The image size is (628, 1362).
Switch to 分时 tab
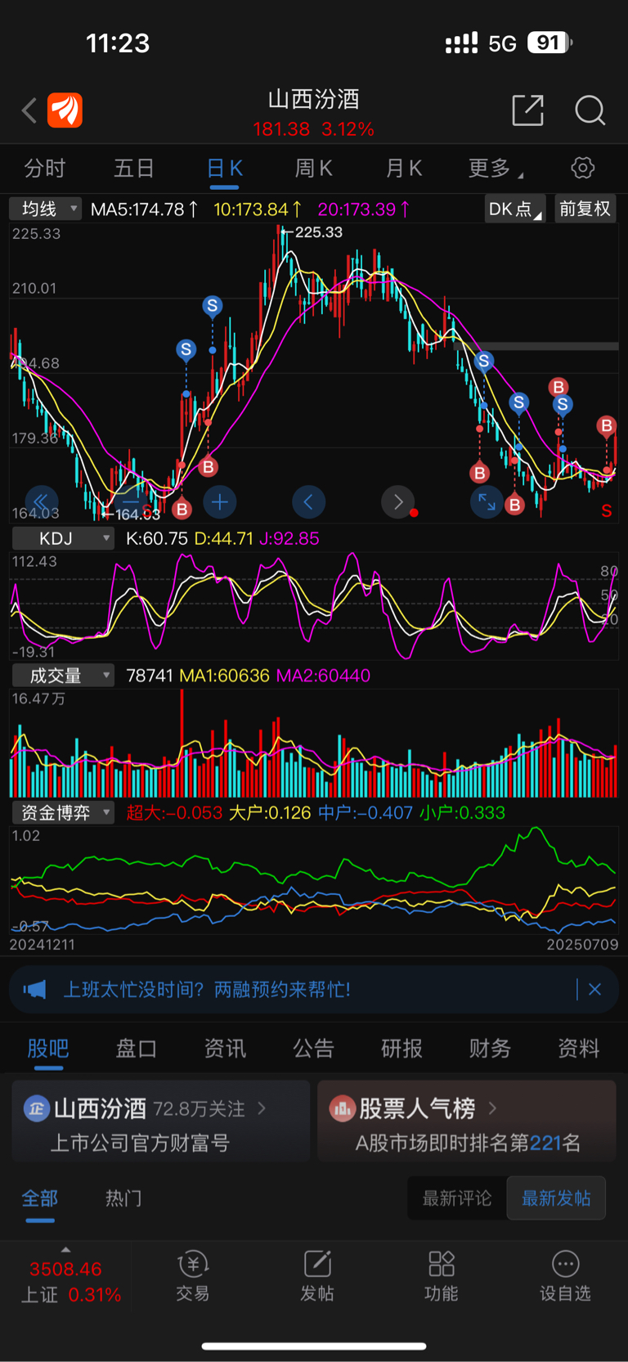(45, 169)
